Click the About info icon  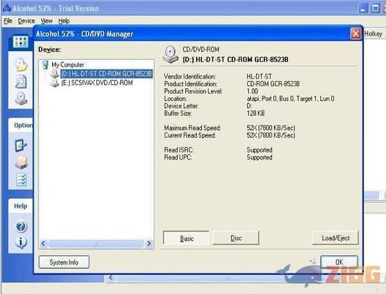tap(21, 243)
